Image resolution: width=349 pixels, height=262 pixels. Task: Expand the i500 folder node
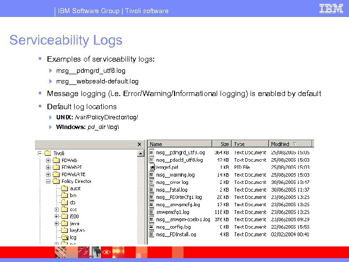click(x=57, y=216)
